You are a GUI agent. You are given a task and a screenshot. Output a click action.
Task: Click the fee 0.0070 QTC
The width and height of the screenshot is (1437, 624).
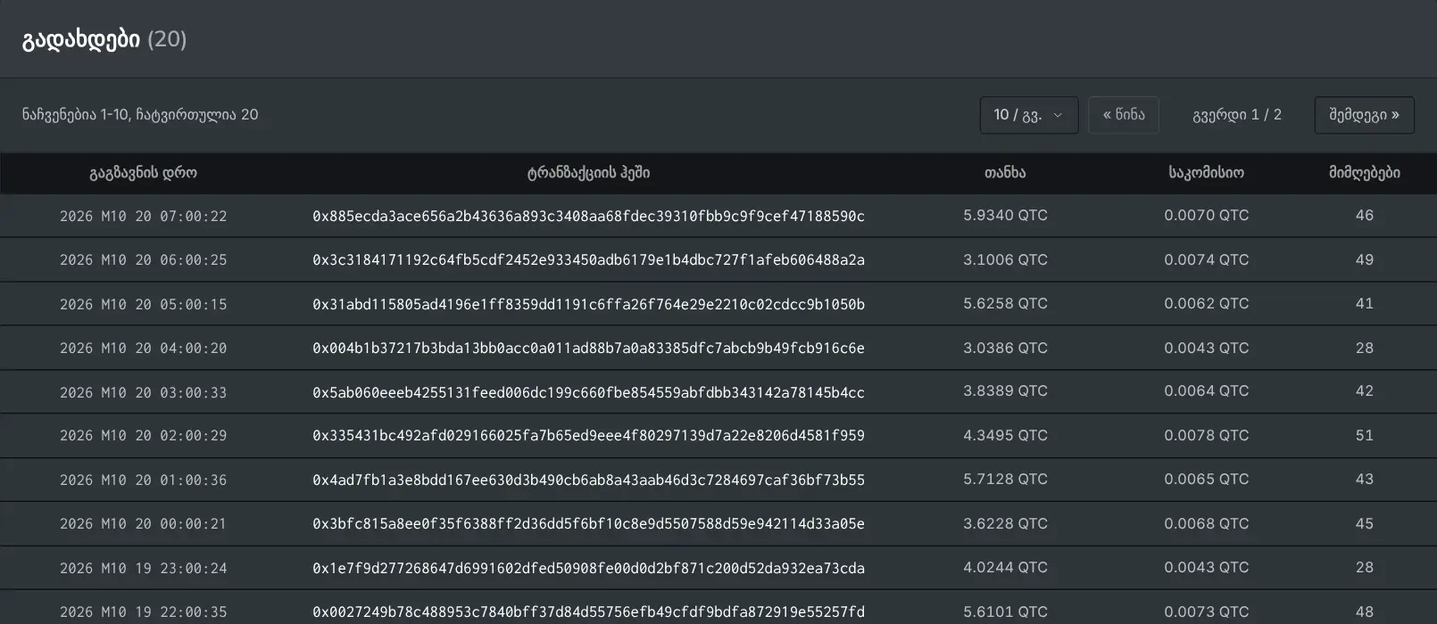tap(1206, 216)
